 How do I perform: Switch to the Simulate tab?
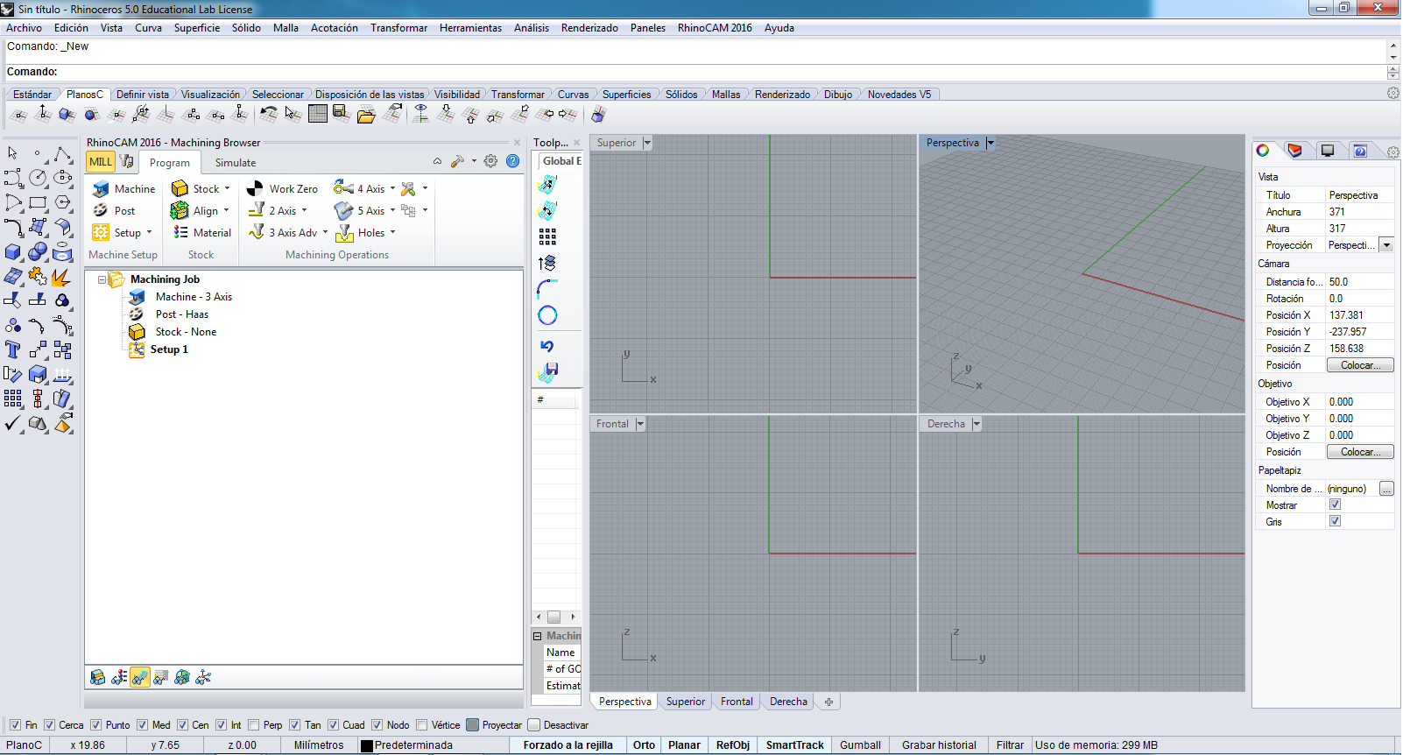tap(236, 163)
